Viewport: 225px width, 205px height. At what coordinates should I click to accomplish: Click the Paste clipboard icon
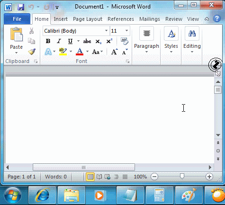[x=17, y=35]
